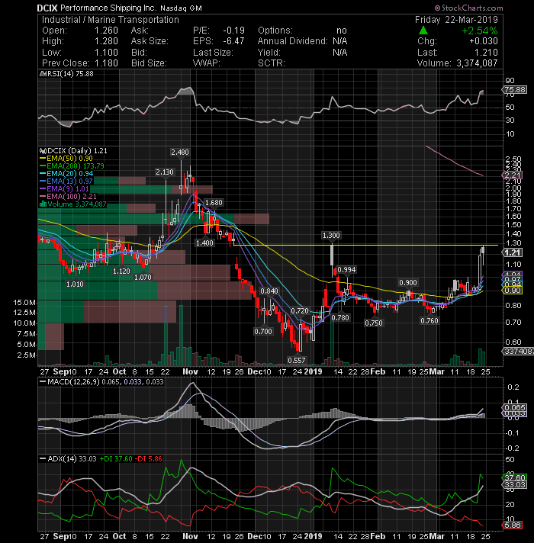Click the 1.680 price label

(214, 203)
